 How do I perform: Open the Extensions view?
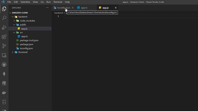point(4,37)
